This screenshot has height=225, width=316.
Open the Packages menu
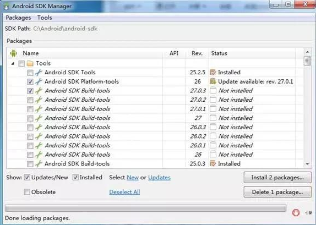tap(18, 18)
